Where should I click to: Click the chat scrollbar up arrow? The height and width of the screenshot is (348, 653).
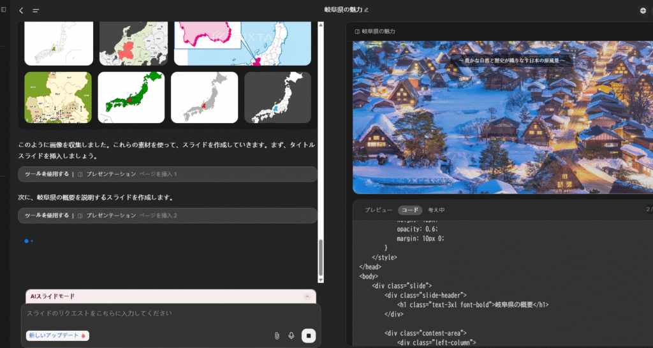click(321, 25)
